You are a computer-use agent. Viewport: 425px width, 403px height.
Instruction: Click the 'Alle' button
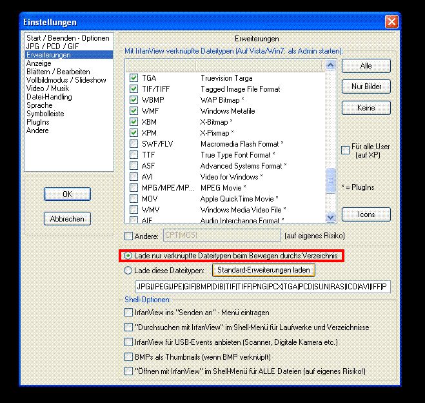[366, 66]
